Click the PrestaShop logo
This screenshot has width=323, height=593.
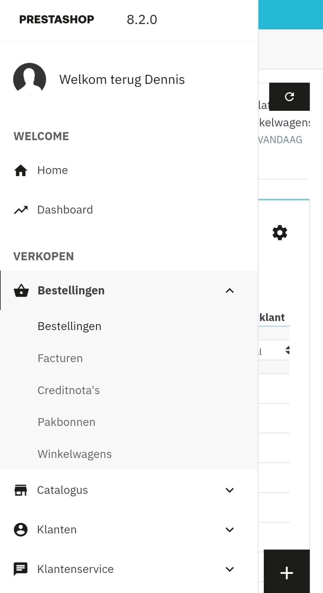click(56, 19)
